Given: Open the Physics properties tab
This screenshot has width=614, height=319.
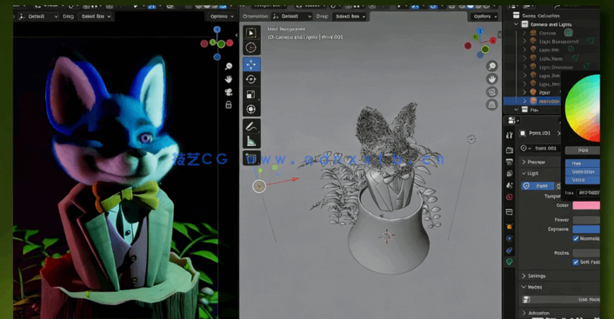Looking at the screenshot, I should [509, 238].
